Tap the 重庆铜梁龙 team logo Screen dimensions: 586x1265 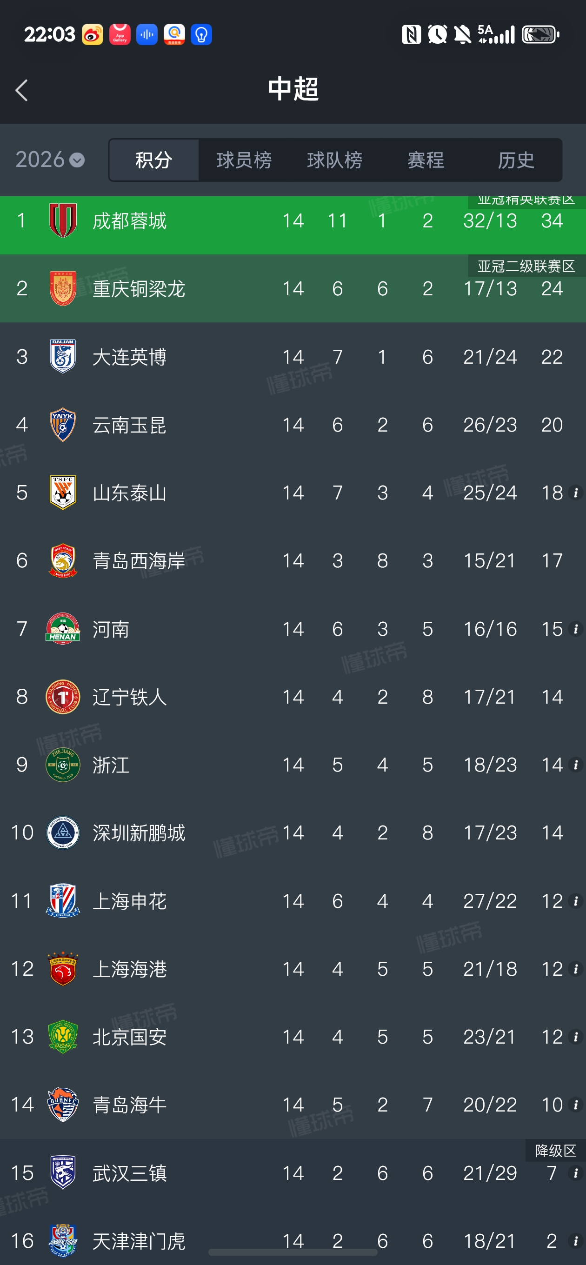coord(63,288)
